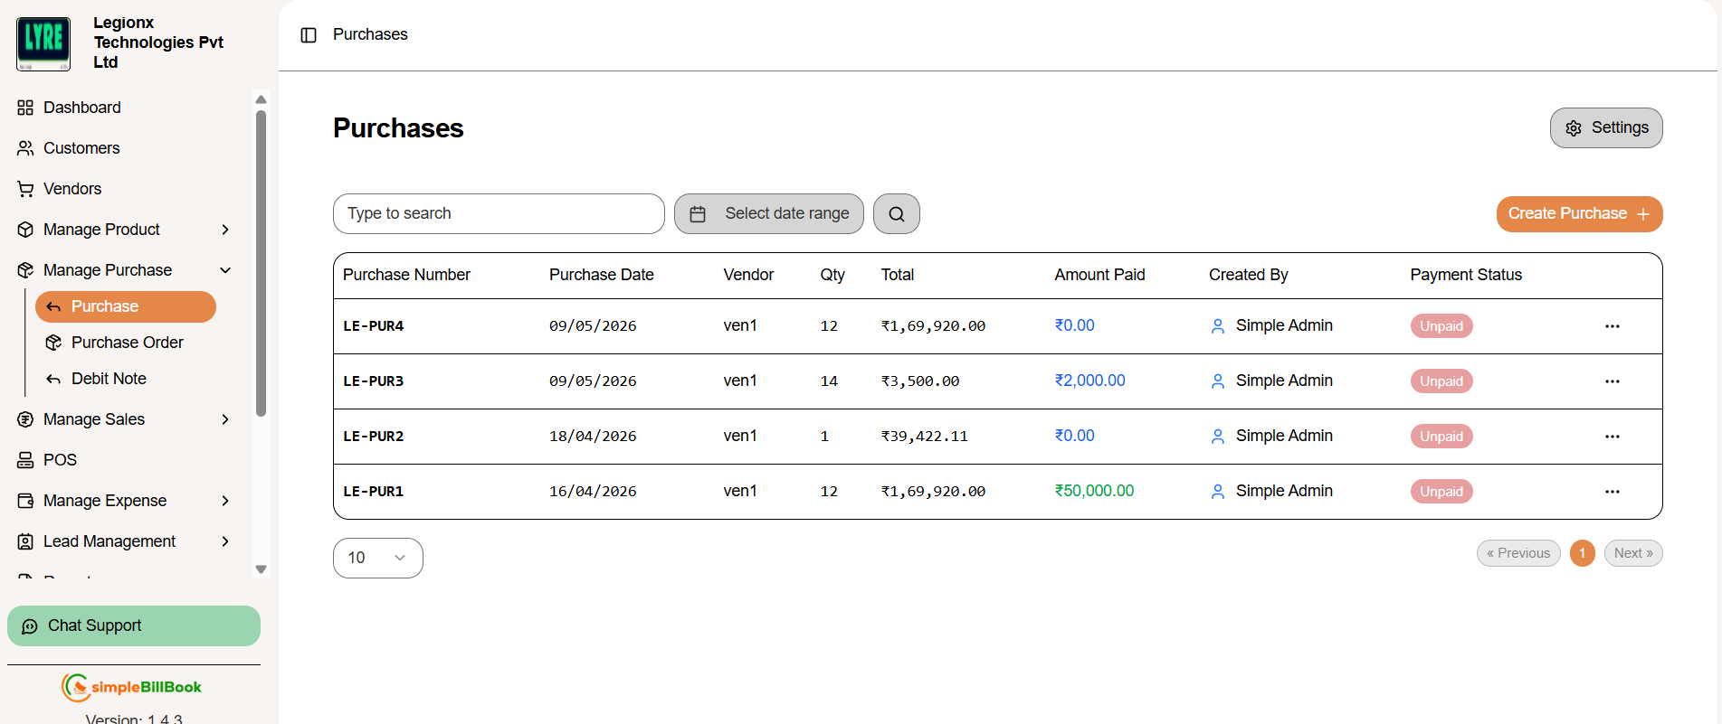Click purchase number LE-PUR3
1722x724 pixels.
pyautogui.click(x=374, y=381)
